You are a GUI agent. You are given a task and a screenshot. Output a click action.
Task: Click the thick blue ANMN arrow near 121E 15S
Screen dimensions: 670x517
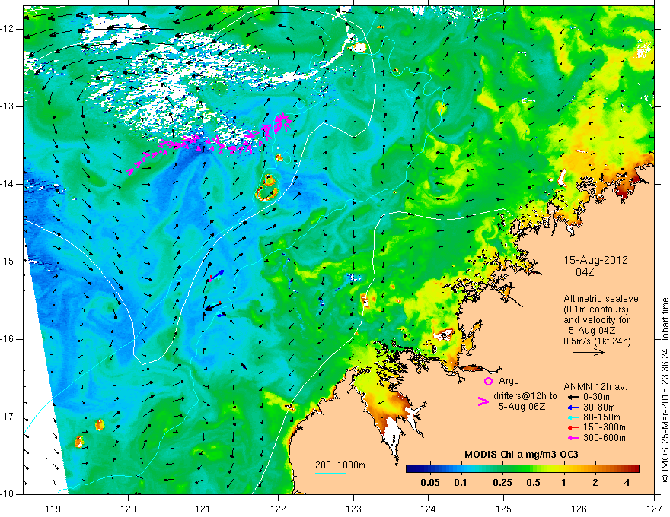[217, 275]
